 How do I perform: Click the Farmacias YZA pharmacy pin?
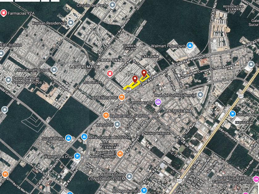pos(3,13)
